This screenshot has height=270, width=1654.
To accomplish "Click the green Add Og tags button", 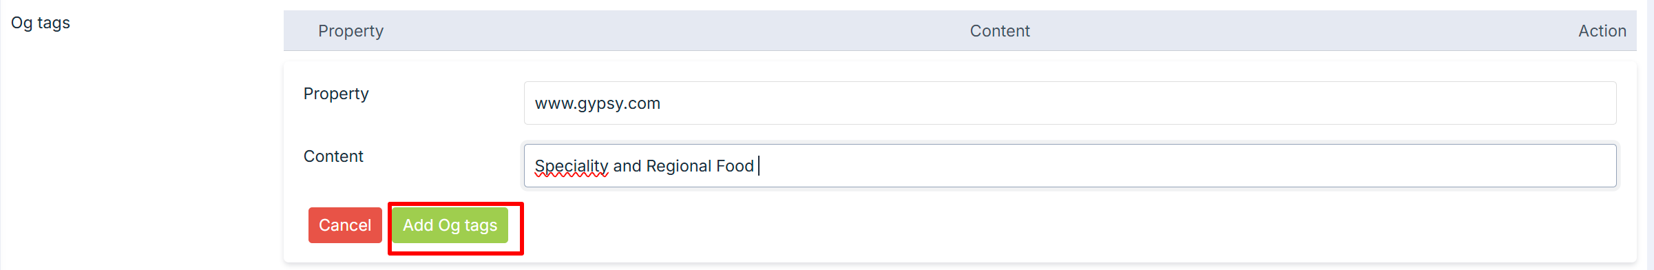I will [450, 225].
